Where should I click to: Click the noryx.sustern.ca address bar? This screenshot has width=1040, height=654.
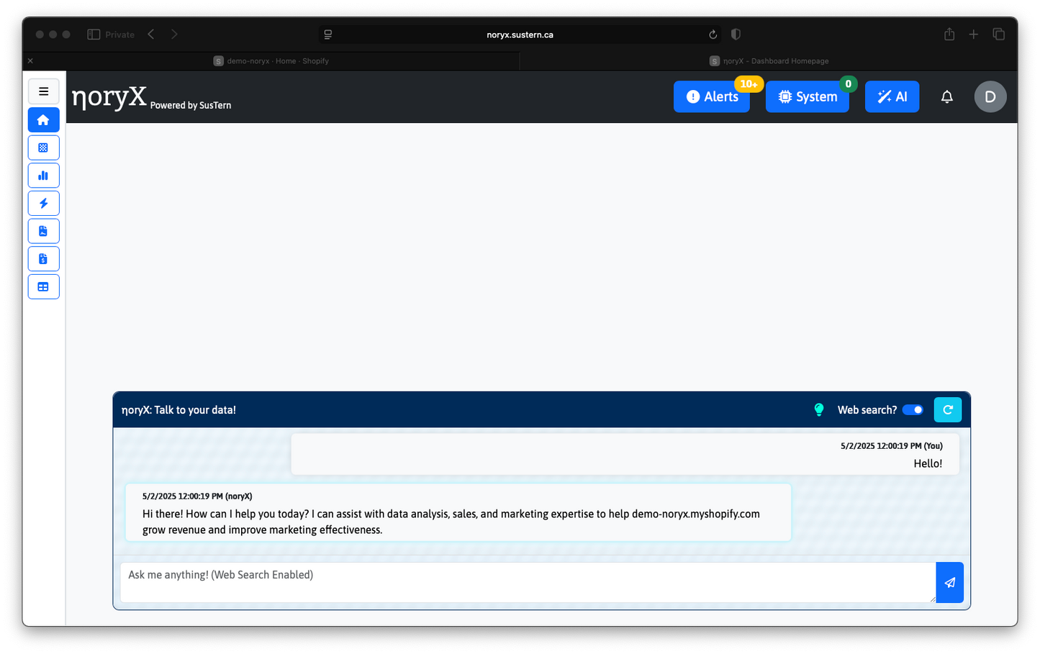(520, 35)
